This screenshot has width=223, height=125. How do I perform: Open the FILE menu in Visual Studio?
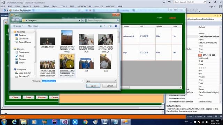[3, 6]
